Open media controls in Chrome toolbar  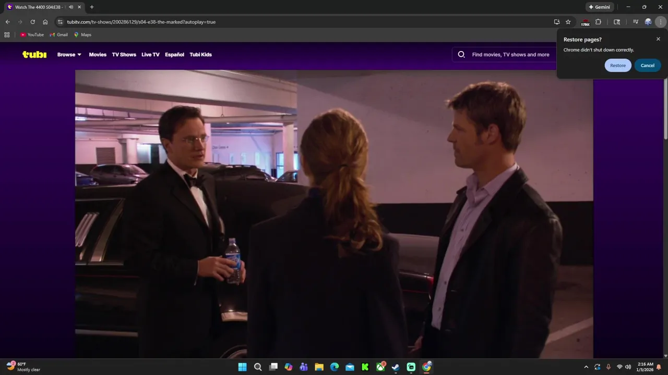635,22
